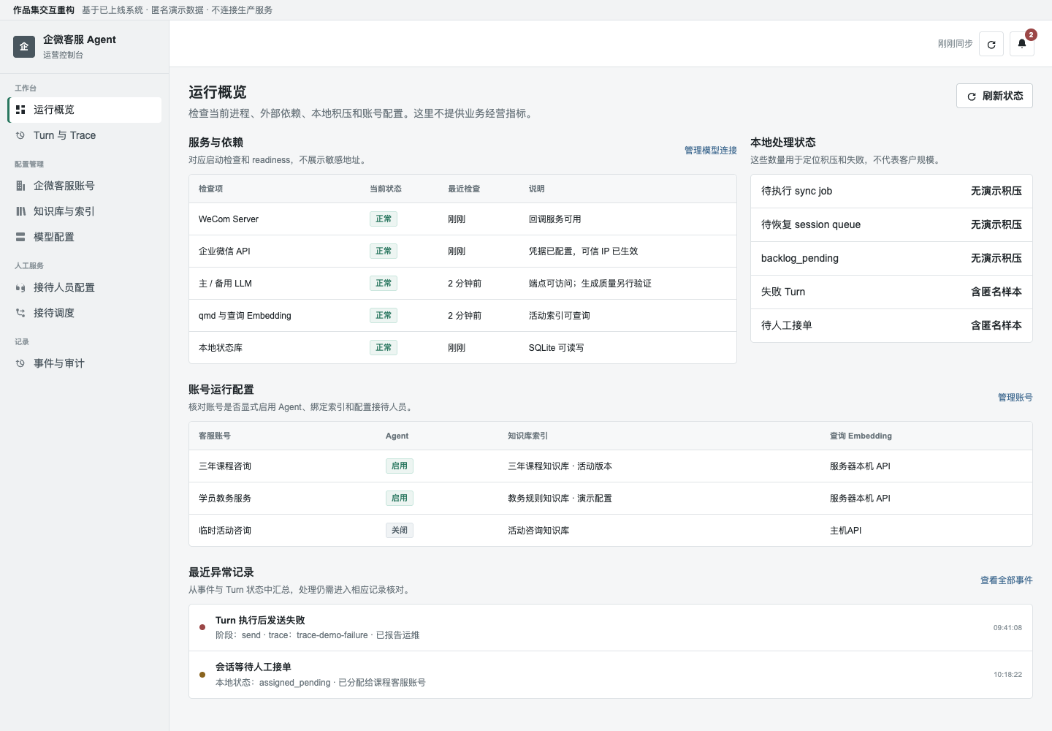Click the 运行概览 grid icon in sidebar
This screenshot has width=1052, height=731.
[20, 110]
